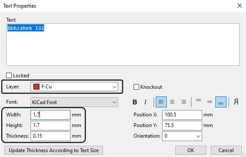
Task: Align text to the top
Action: coord(199,102)
